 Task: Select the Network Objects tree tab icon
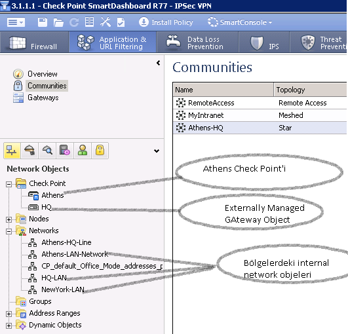pos(12,151)
